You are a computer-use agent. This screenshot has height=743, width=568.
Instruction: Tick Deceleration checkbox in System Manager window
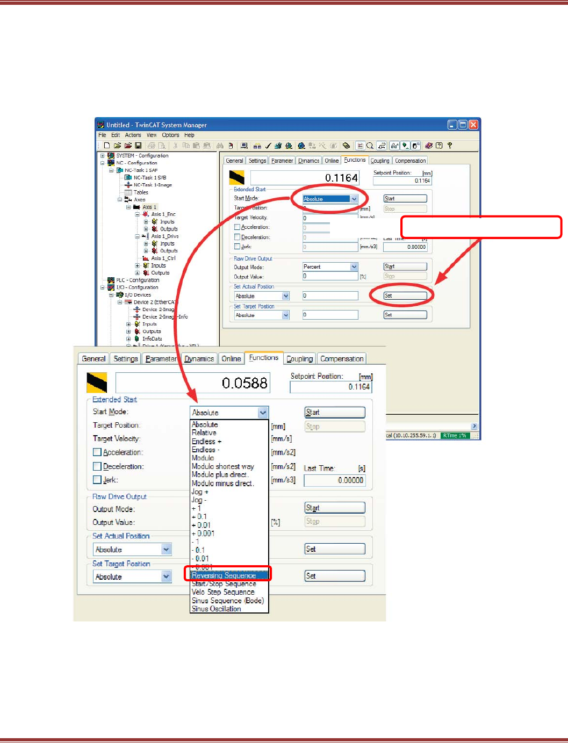(x=237, y=237)
